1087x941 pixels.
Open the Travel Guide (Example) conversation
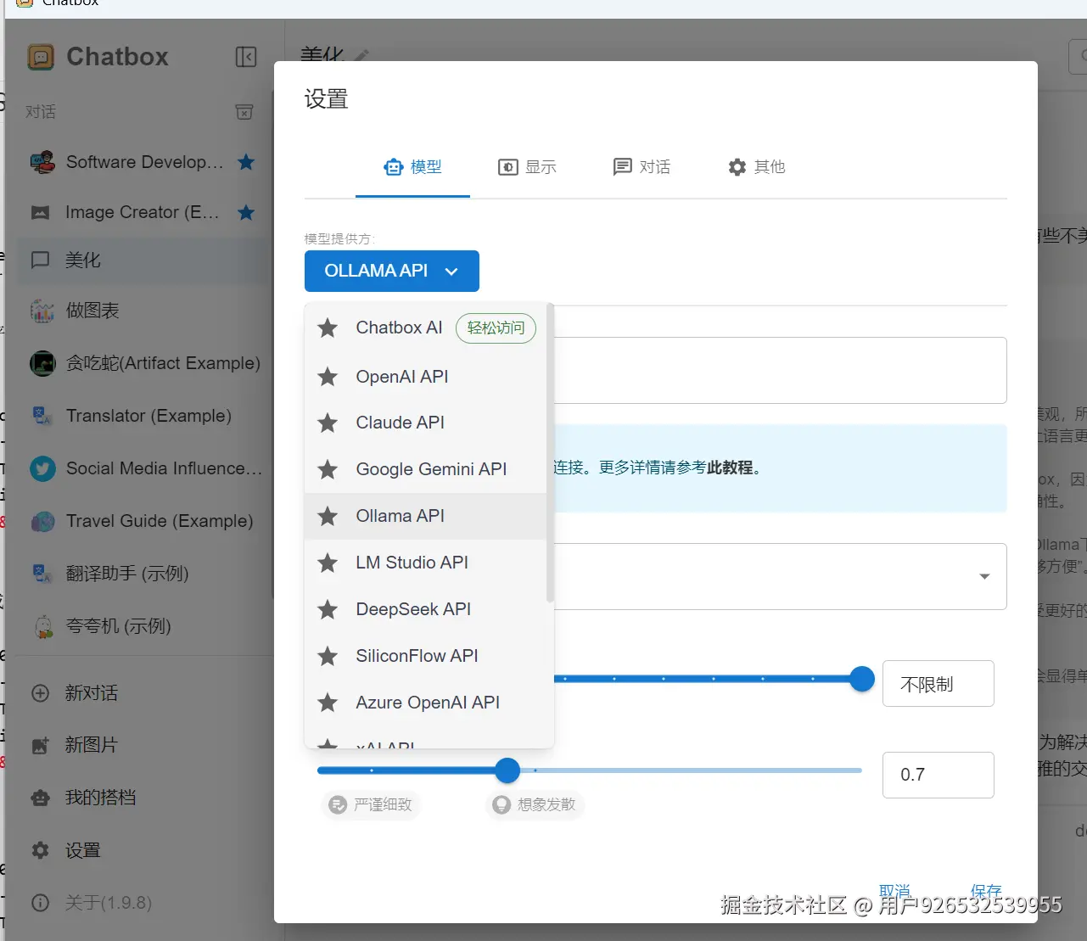coord(143,521)
